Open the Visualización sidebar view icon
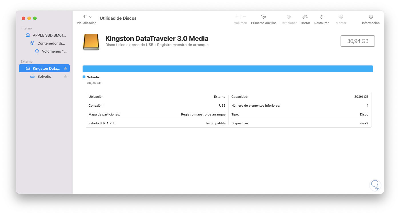 (85, 17)
